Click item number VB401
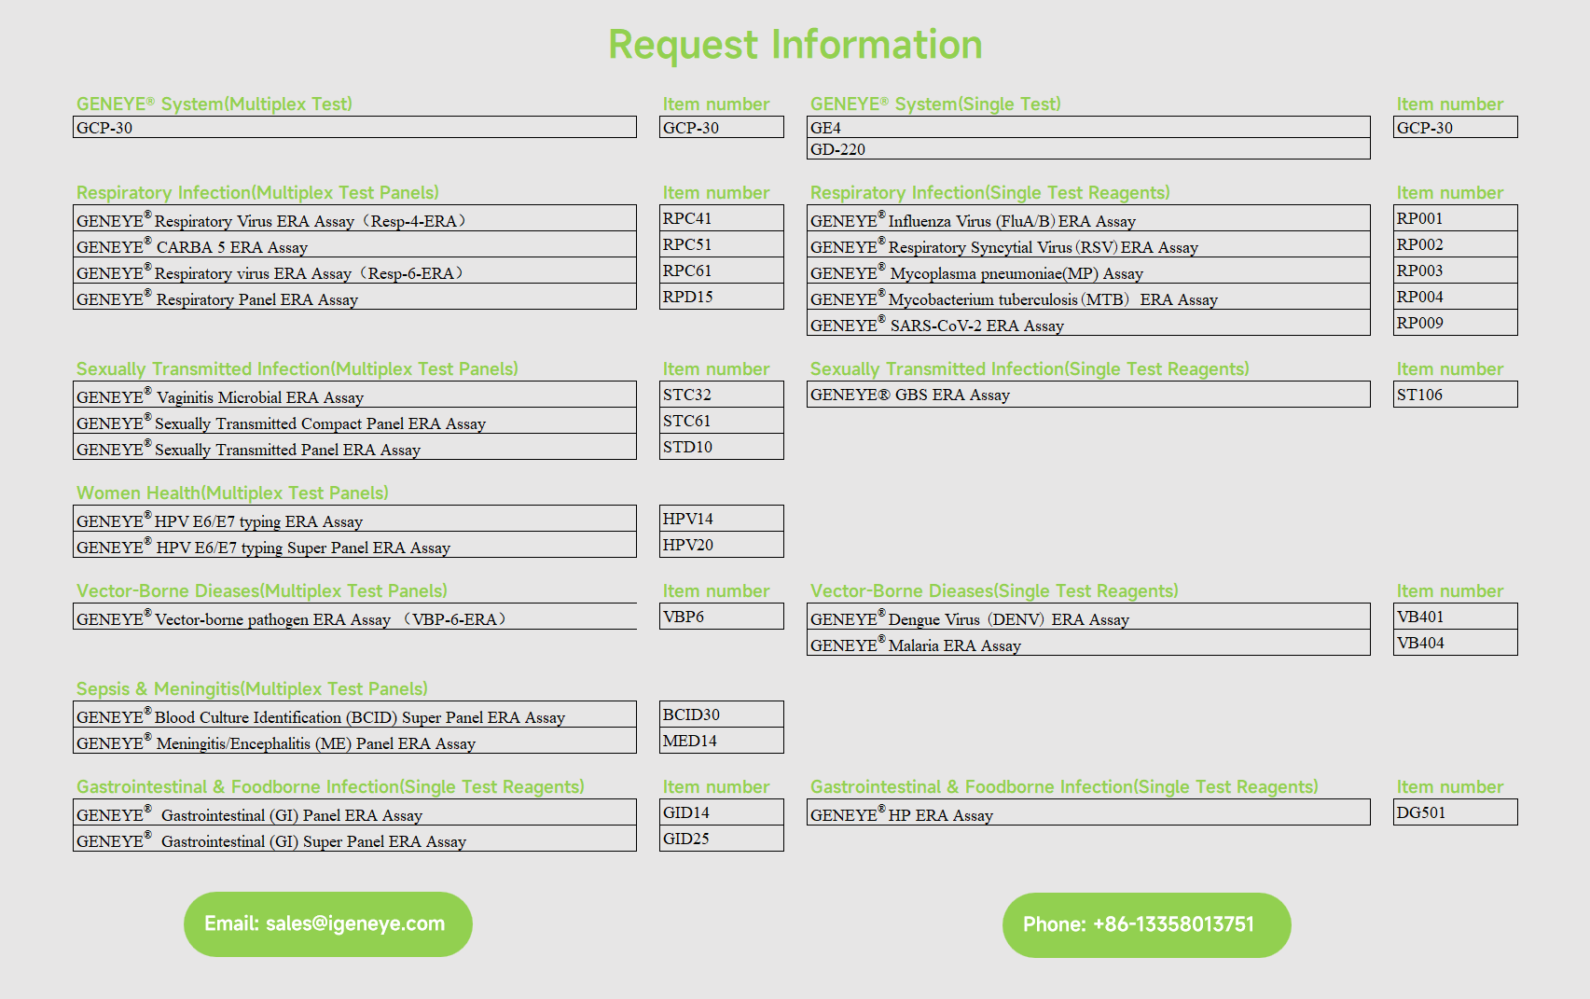The width and height of the screenshot is (1590, 999). [x=1455, y=617]
